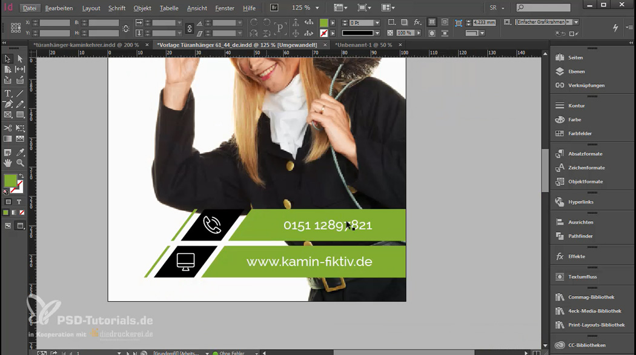Open the Objekt menu
The width and height of the screenshot is (636, 355).
coord(142,8)
